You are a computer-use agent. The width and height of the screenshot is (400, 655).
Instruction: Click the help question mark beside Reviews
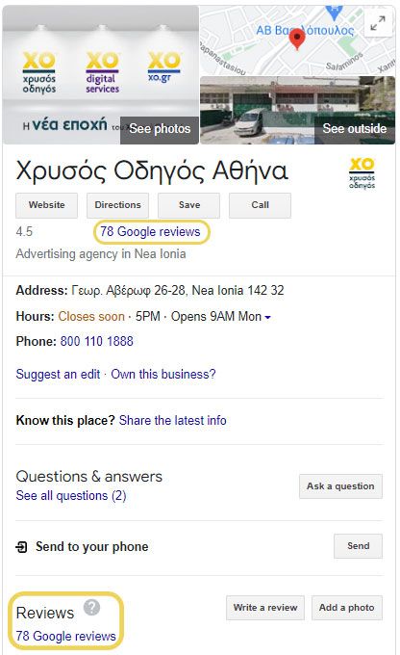tap(91, 607)
